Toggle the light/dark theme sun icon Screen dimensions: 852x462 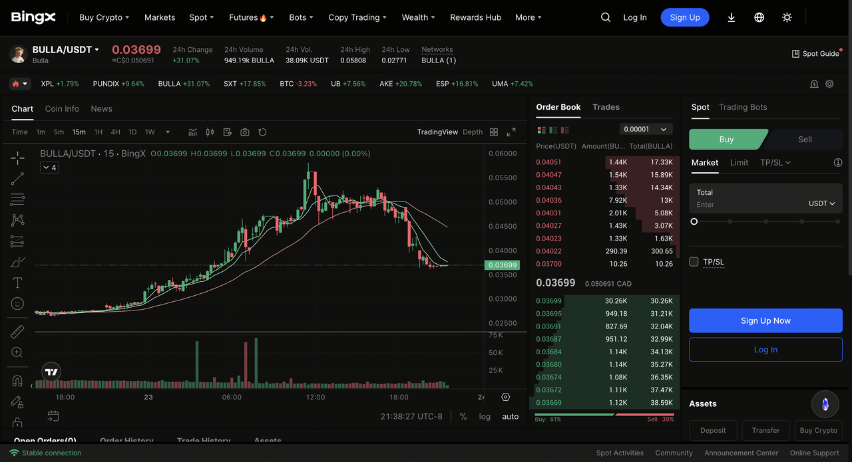(787, 18)
